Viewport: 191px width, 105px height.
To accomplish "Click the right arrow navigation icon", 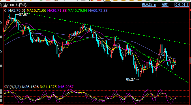I will coord(182,5).
